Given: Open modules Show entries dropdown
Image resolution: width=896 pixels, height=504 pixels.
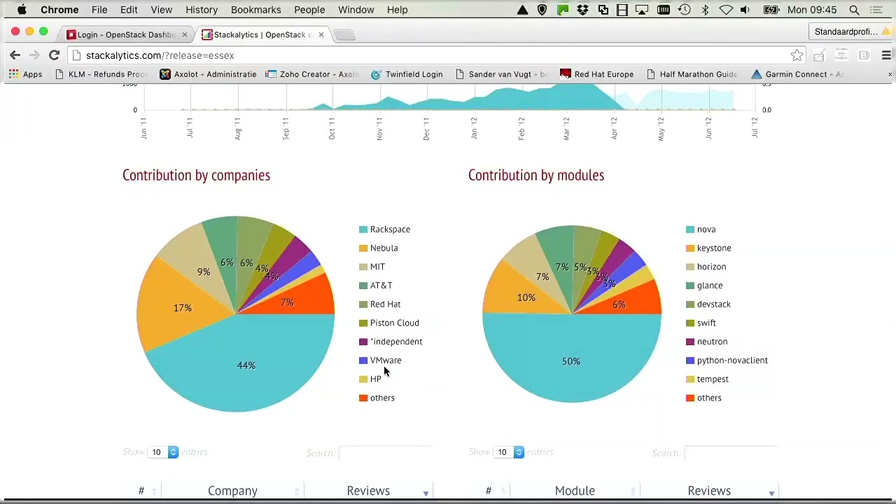Looking at the screenshot, I should pos(509,452).
